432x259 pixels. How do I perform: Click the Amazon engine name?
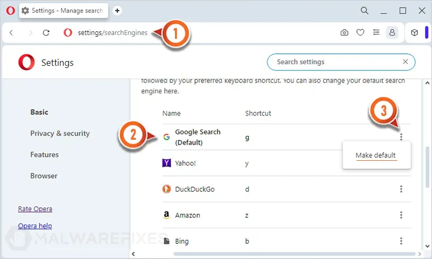(187, 215)
